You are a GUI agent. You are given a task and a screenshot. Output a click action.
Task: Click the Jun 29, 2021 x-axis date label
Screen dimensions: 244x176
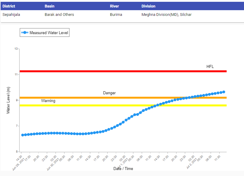click(x=18, y=165)
